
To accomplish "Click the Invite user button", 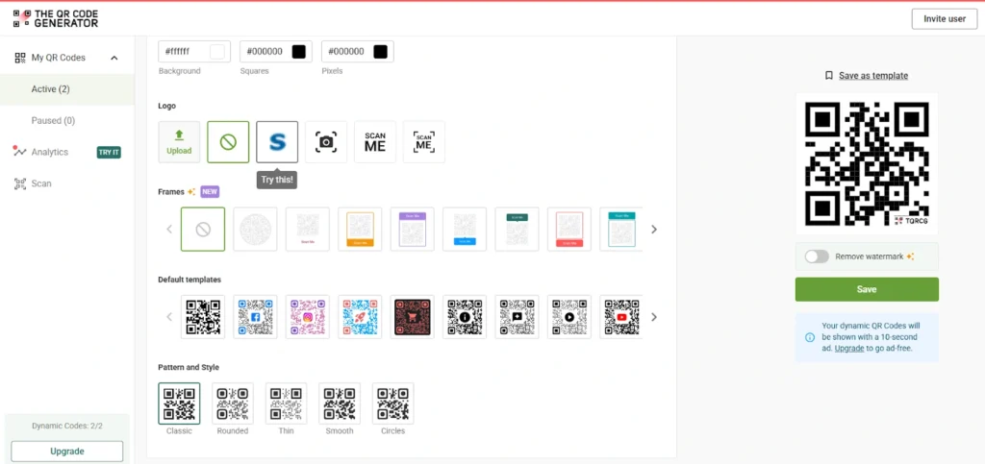I will click(945, 19).
